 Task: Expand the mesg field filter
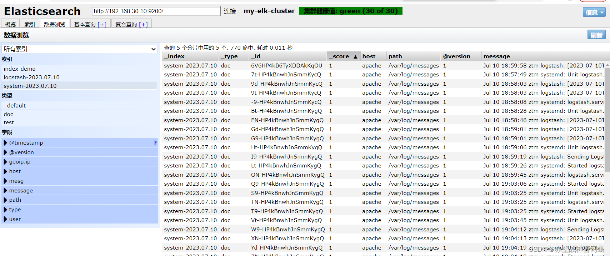click(x=5, y=181)
